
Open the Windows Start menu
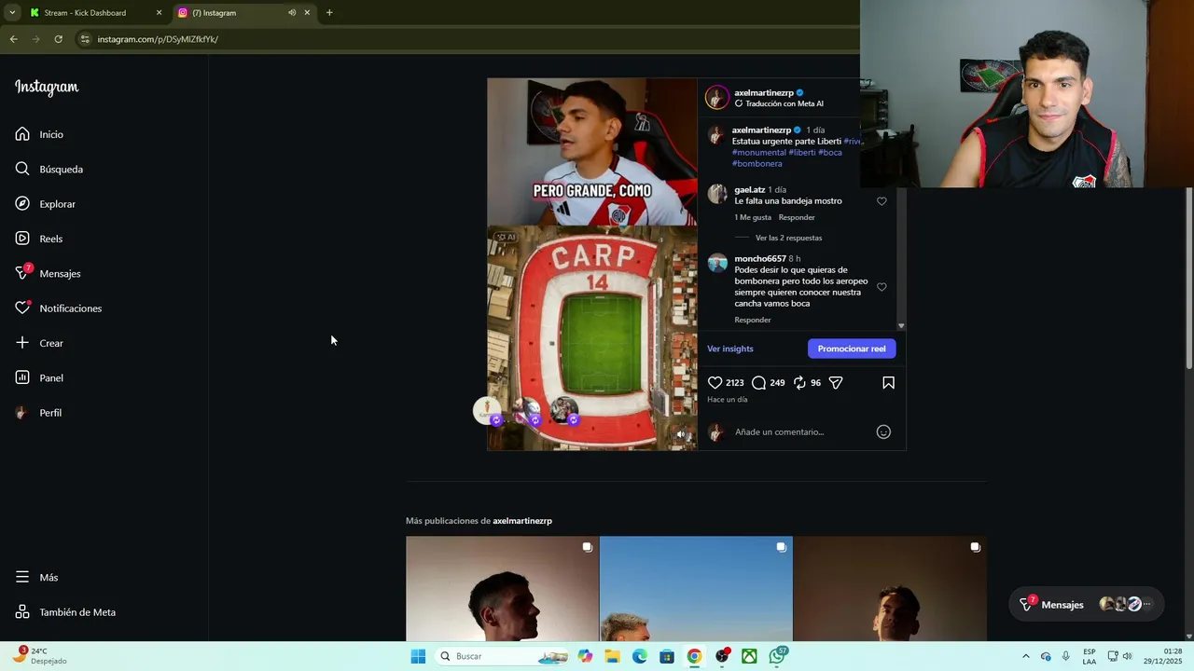[x=418, y=656]
